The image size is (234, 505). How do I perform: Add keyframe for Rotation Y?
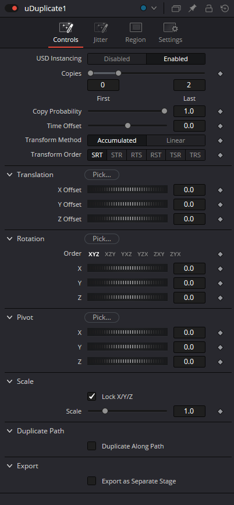(220, 283)
